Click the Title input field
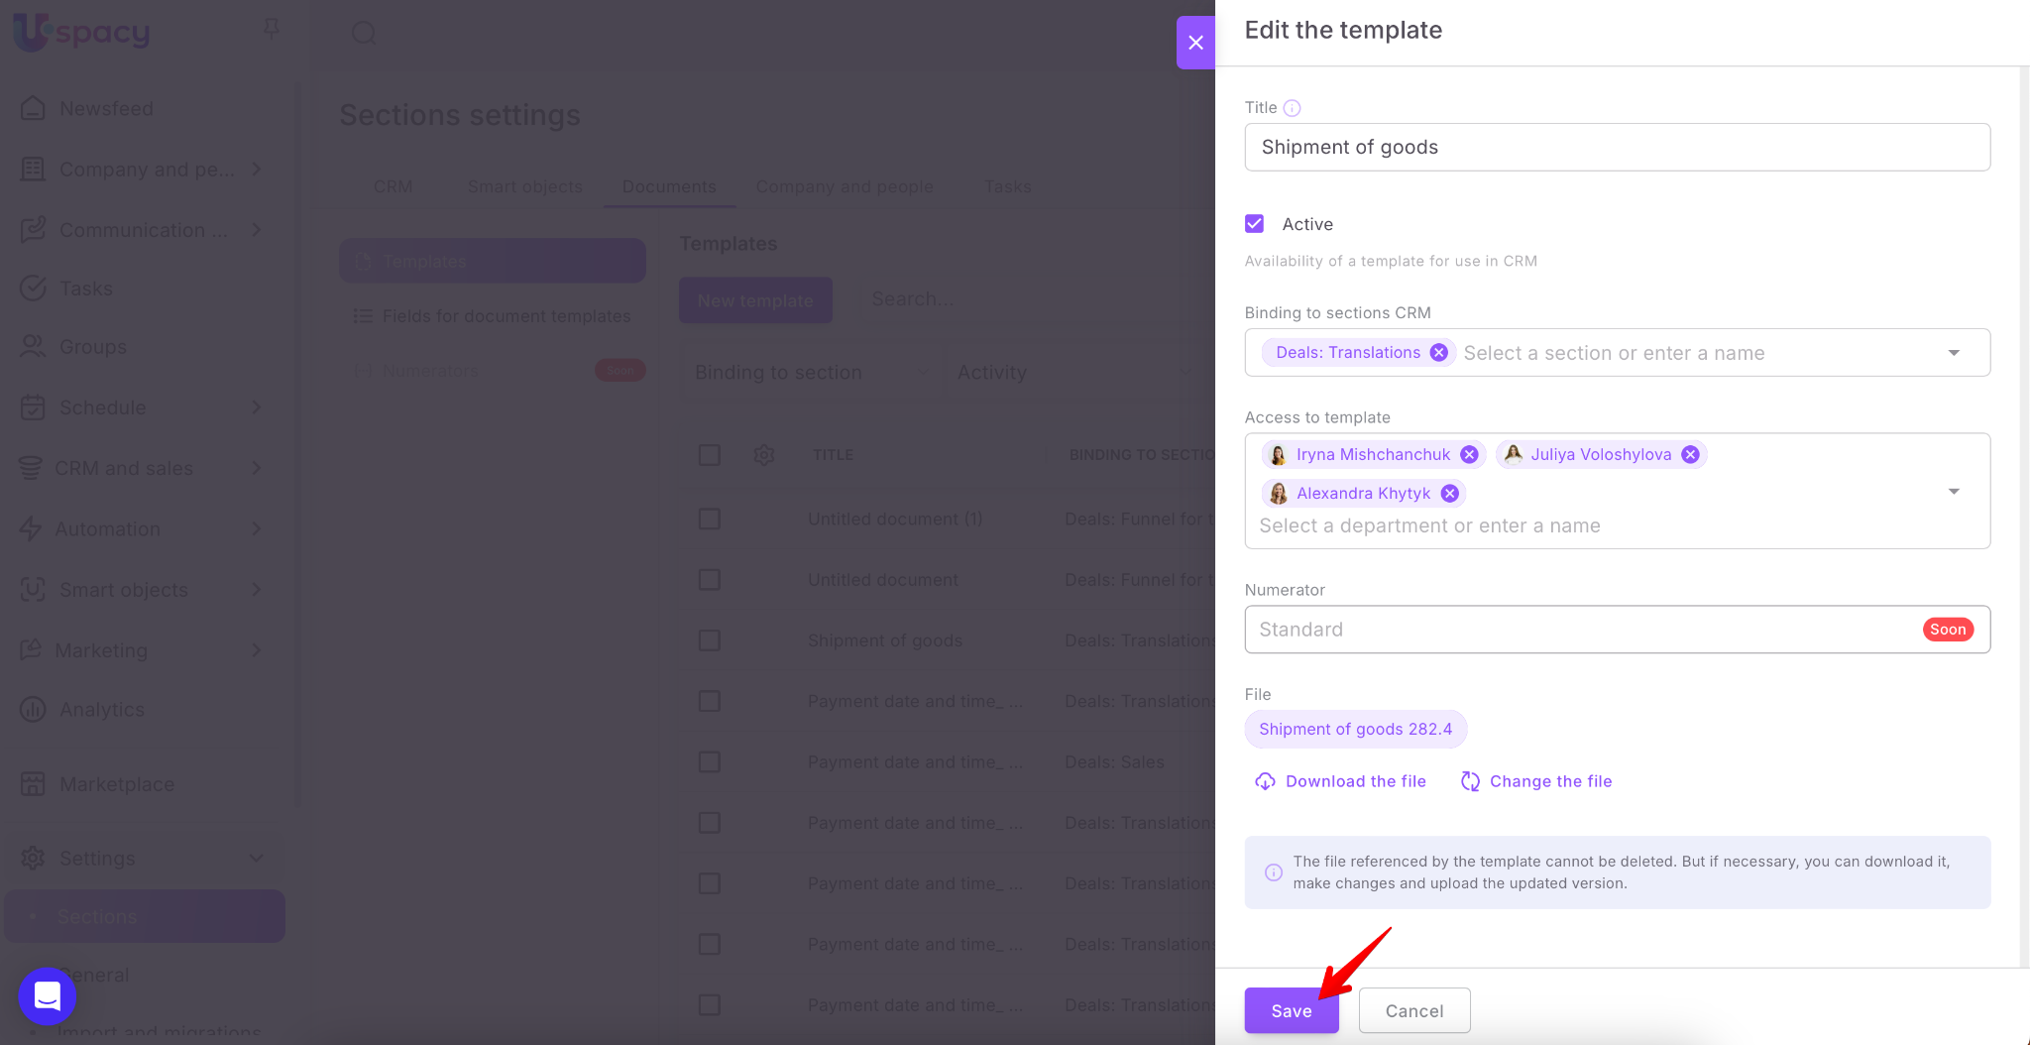This screenshot has height=1045, width=2030. (x=1617, y=148)
